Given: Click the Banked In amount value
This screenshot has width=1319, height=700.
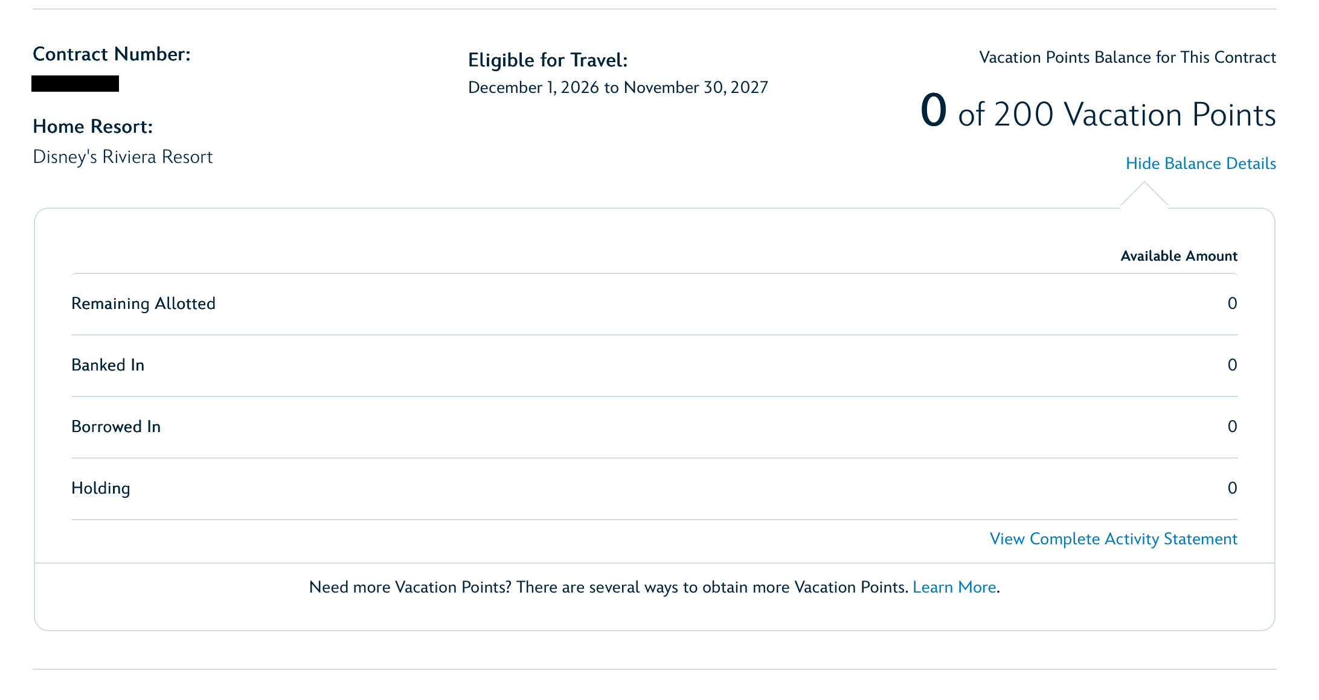Looking at the screenshot, I should click(x=1232, y=365).
